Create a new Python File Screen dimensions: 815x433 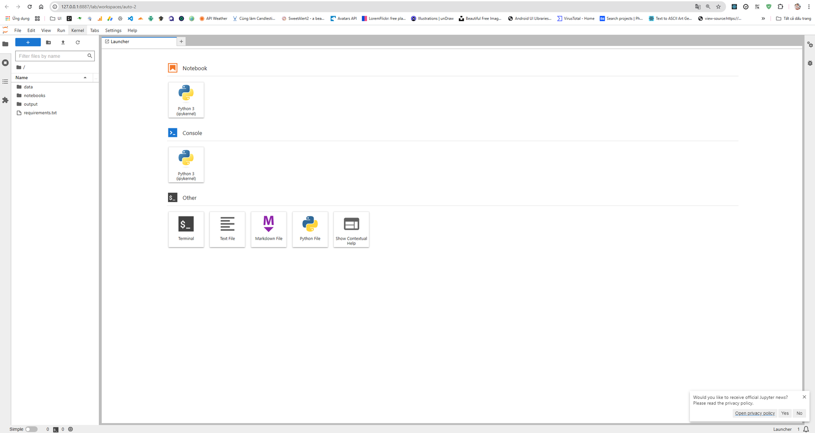pos(310,229)
